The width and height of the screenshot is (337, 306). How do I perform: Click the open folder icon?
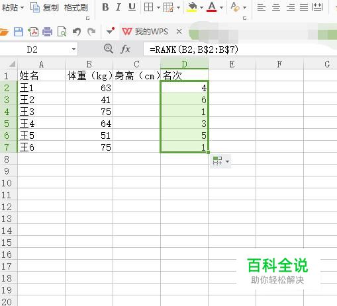tap(4, 32)
